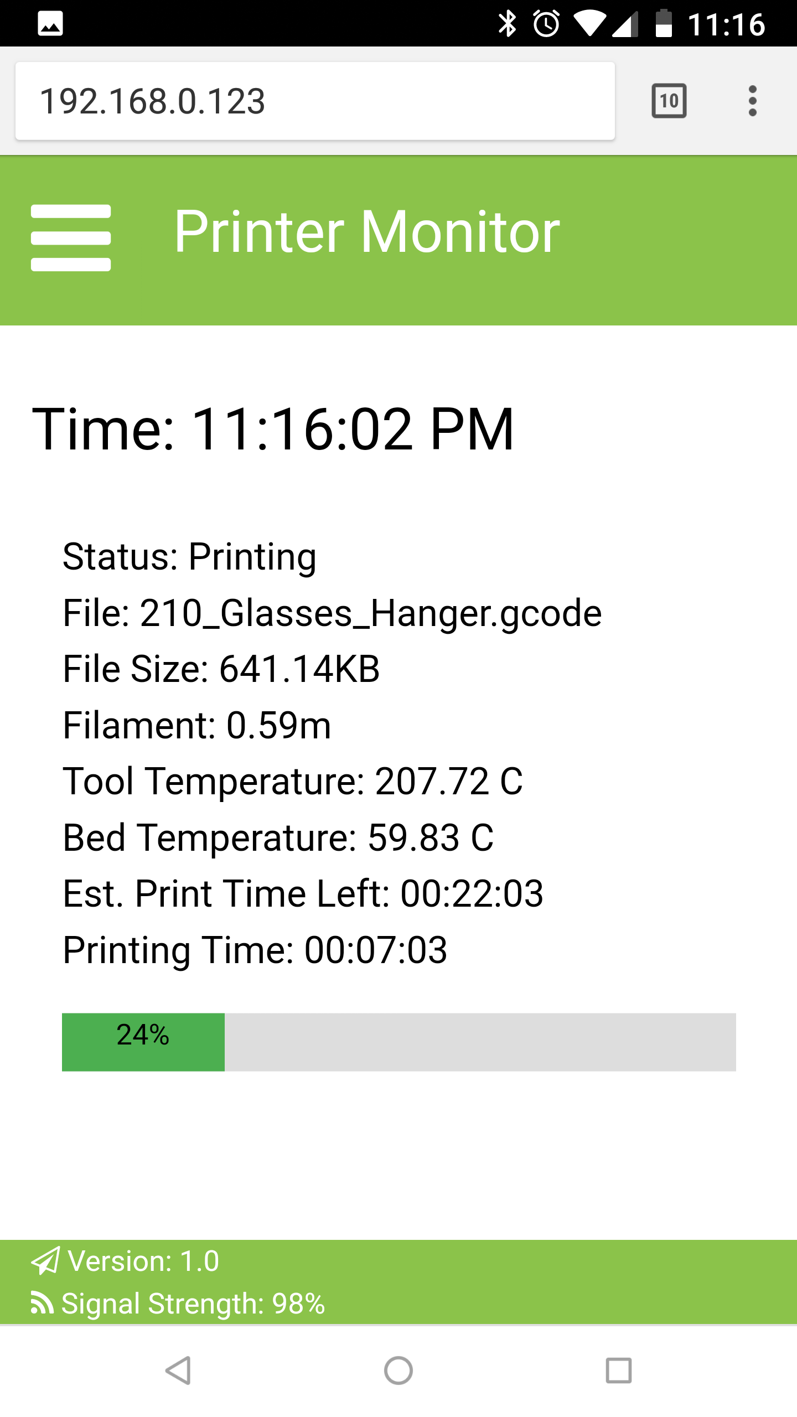Screen dimensions: 797x1417
Task: Tap the Android recent apps square
Action: click(x=618, y=1371)
